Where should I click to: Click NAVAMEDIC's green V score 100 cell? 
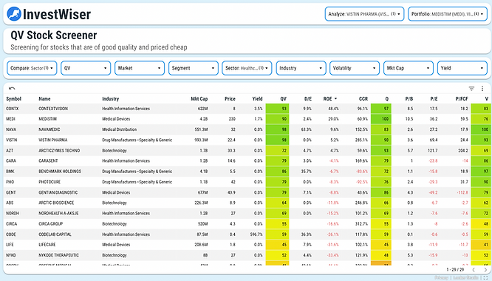click(x=481, y=129)
